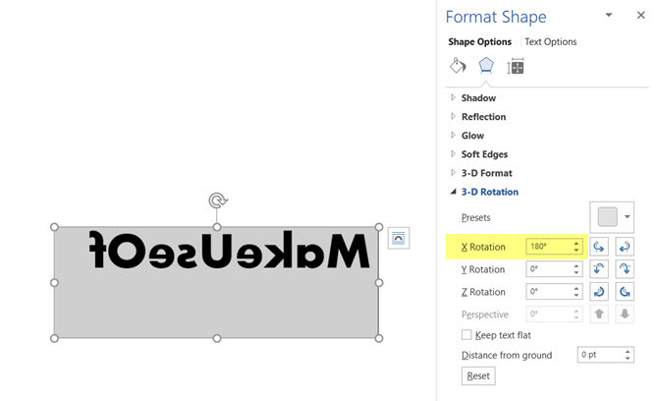Viewport: 658px width, 401px height.
Task: Decrease Z Rotation with spinner down arrow
Action: click(x=576, y=295)
